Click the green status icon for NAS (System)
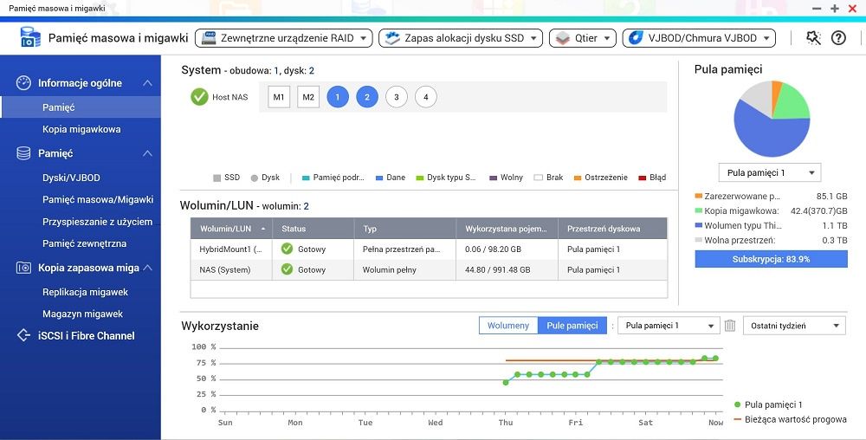 click(287, 269)
